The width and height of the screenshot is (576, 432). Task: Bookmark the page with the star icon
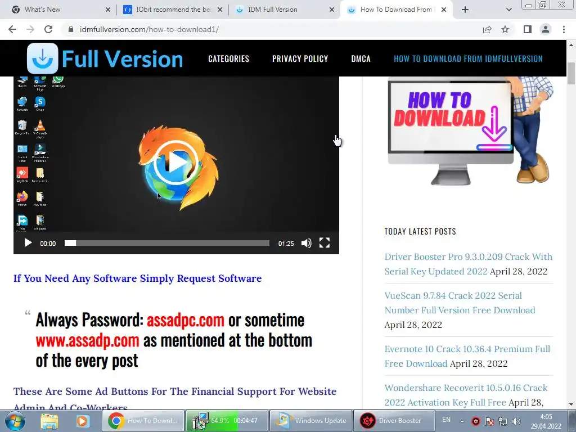tap(505, 29)
